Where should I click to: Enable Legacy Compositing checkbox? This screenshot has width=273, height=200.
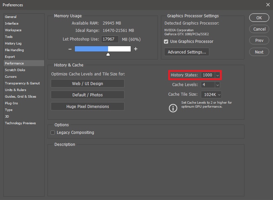point(53,133)
